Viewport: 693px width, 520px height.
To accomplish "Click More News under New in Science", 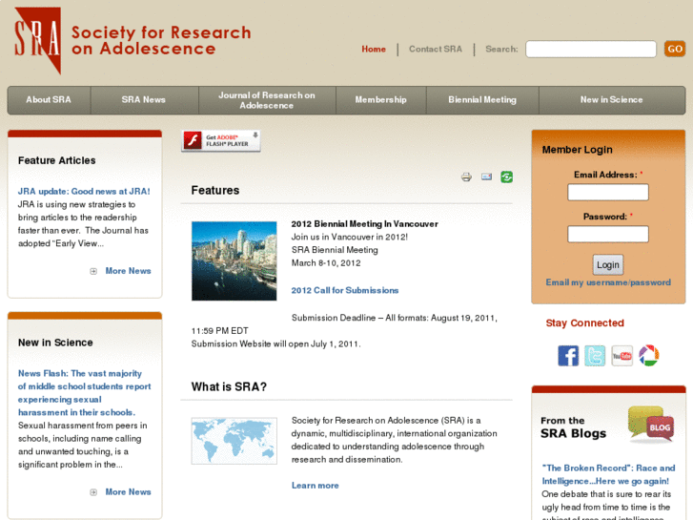I will [128, 492].
